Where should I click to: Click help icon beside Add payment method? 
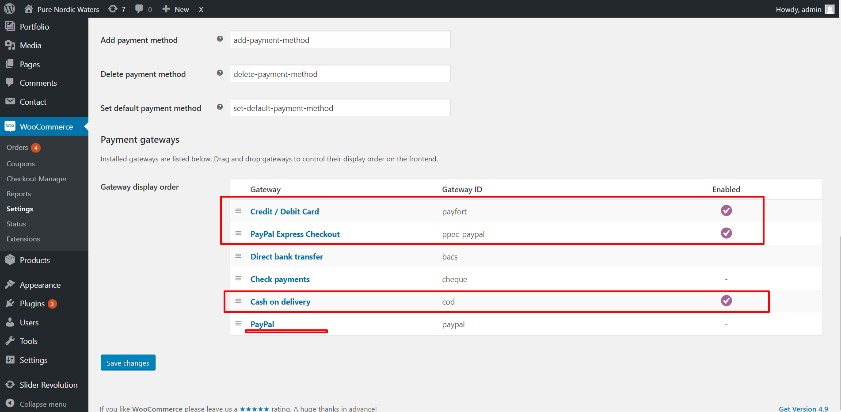[x=220, y=39]
